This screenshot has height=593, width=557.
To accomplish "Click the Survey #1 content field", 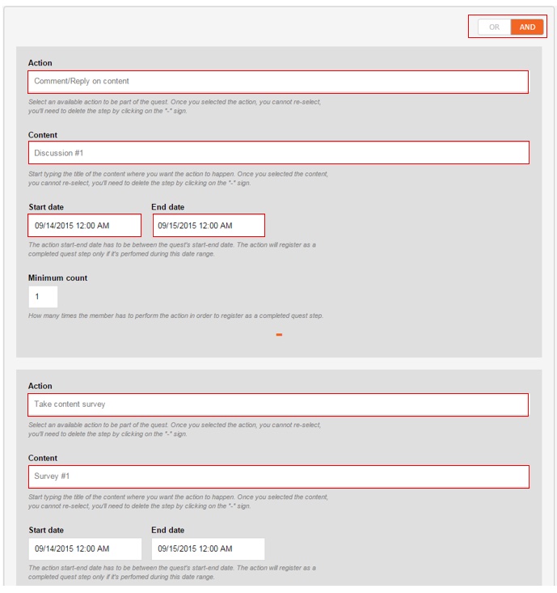I will click(278, 477).
